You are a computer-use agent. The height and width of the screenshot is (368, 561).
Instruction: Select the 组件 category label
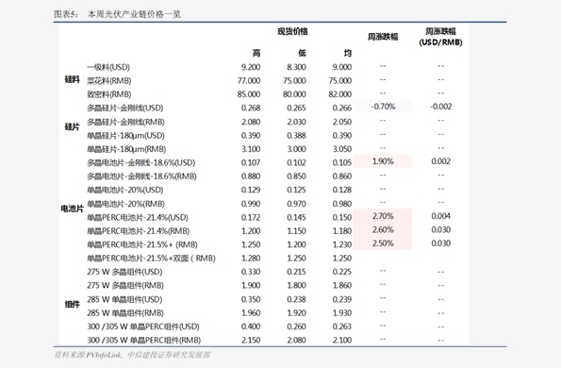coord(72,304)
